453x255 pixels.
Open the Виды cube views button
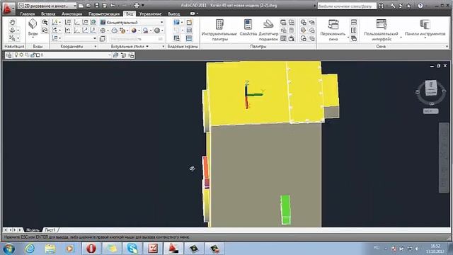[33, 28]
